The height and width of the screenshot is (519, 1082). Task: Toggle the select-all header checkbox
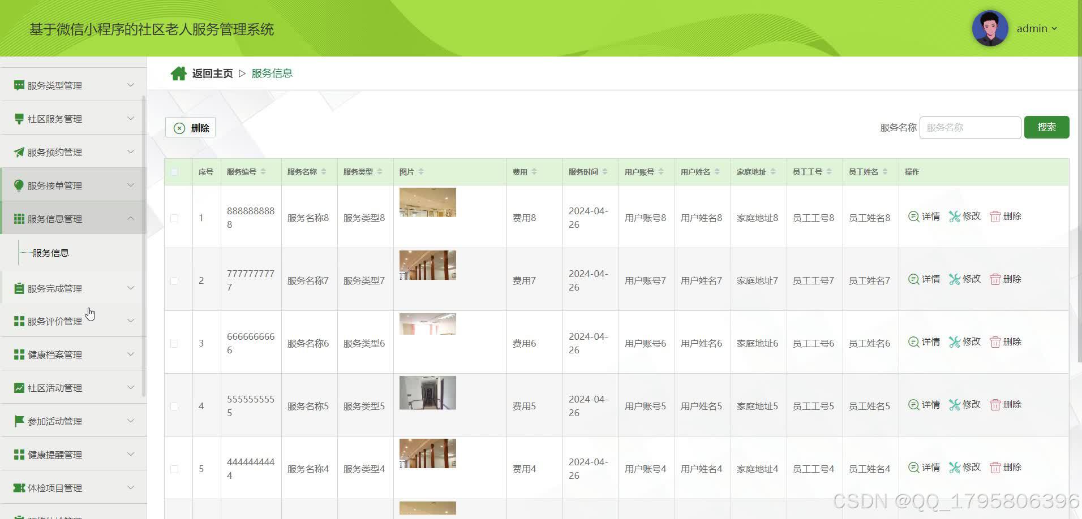pyautogui.click(x=174, y=172)
